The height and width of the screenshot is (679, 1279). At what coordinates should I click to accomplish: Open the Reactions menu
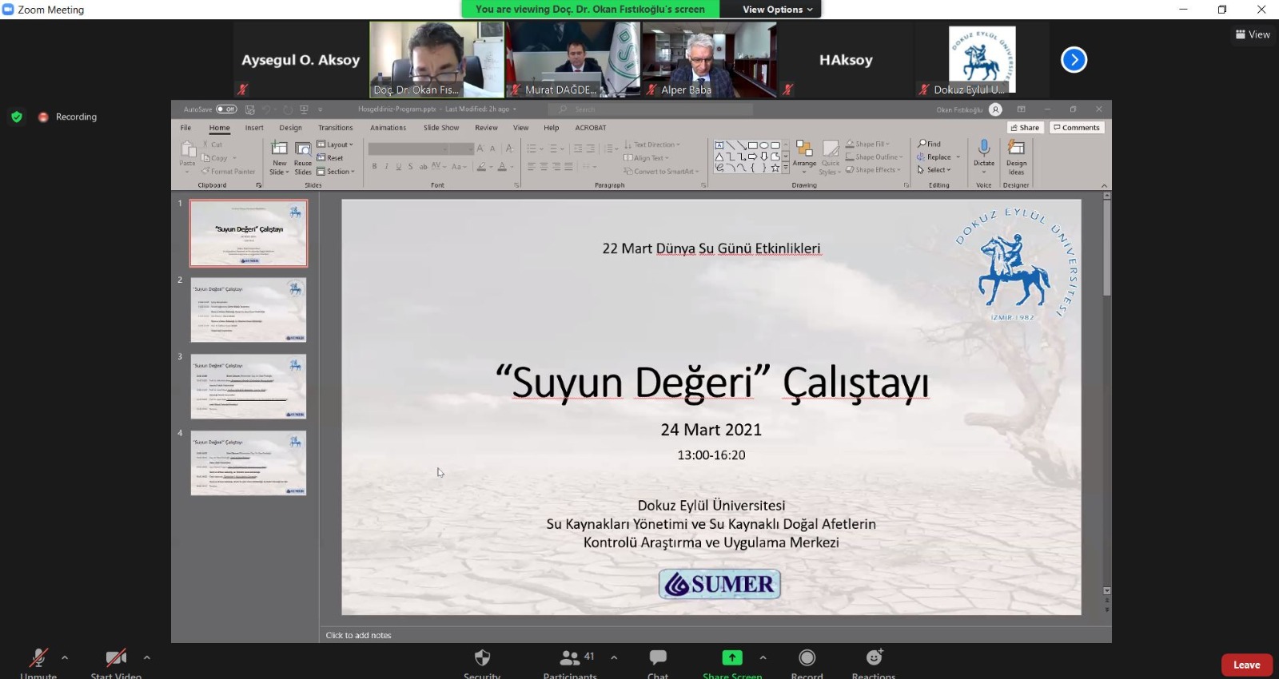[874, 658]
